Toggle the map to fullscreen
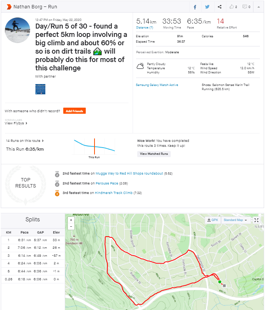266x310 pixels. pos(256,220)
